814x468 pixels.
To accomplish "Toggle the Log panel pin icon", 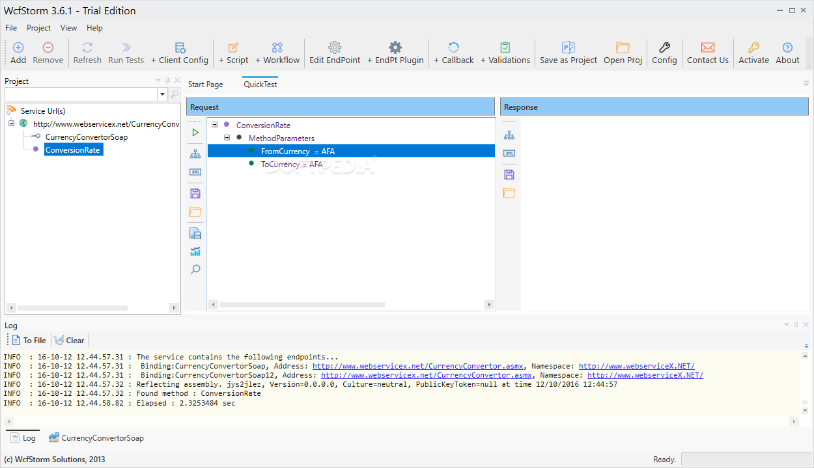I will click(x=796, y=325).
